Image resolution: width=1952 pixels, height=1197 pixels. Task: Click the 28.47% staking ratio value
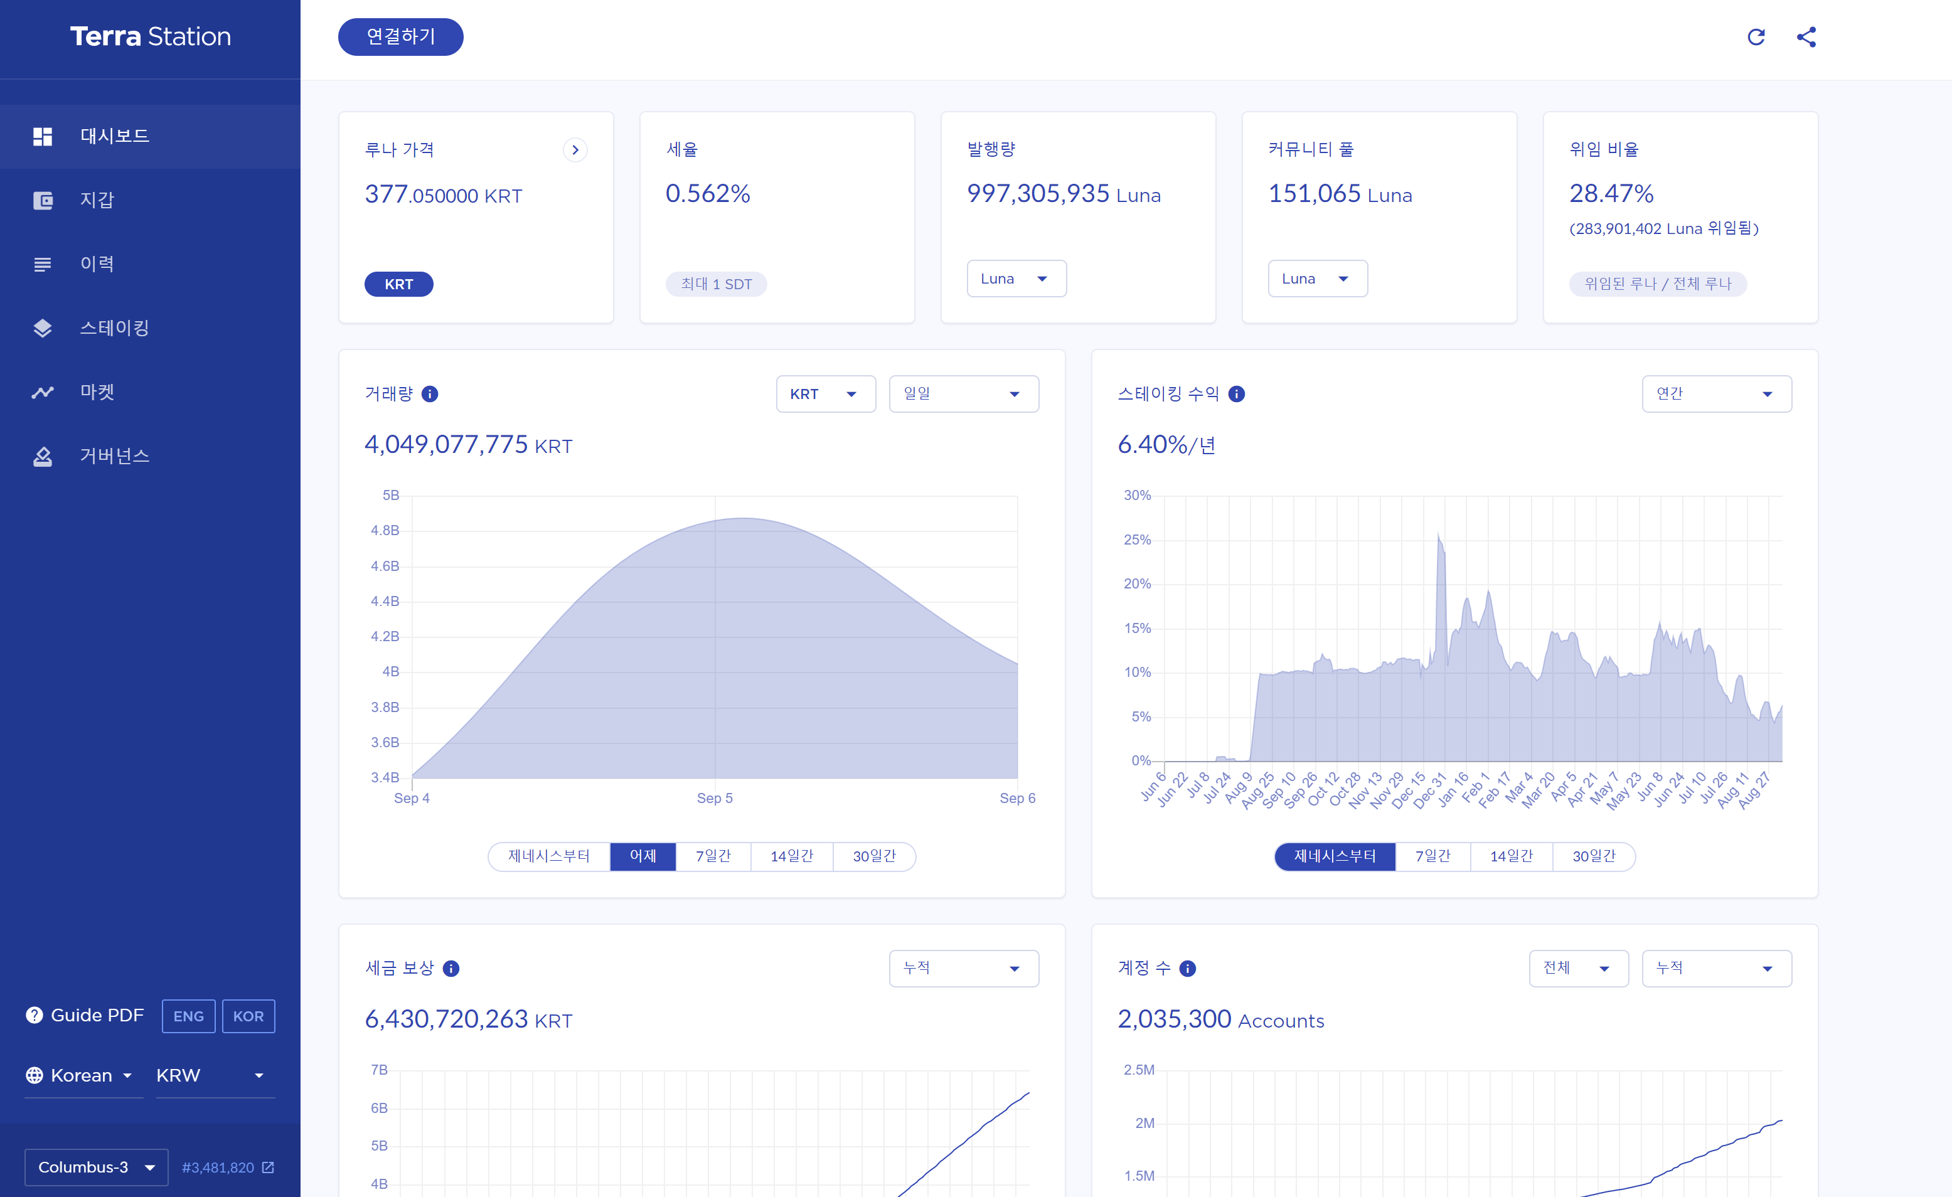coord(1611,193)
